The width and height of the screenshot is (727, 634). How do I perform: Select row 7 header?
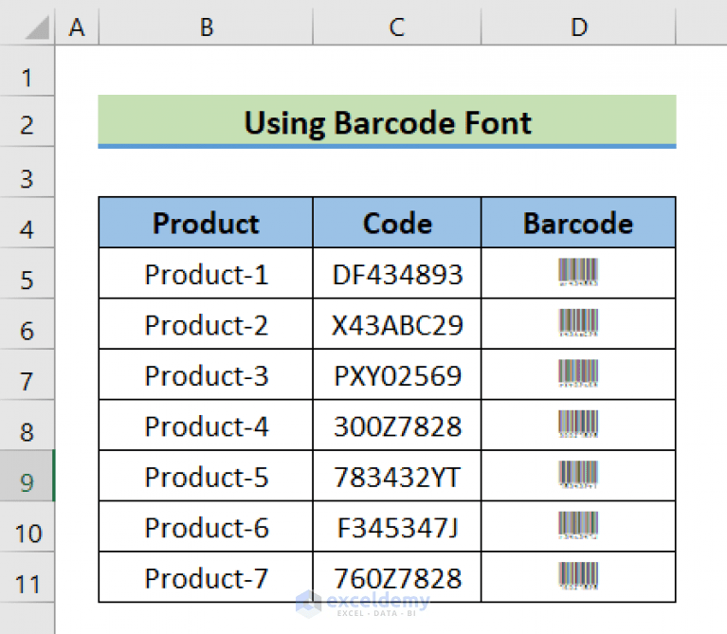(27, 374)
